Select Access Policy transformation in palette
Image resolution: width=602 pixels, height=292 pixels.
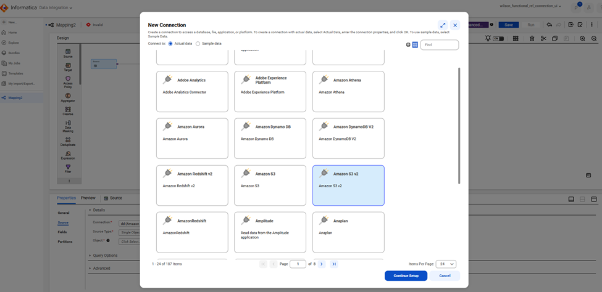click(x=68, y=82)
